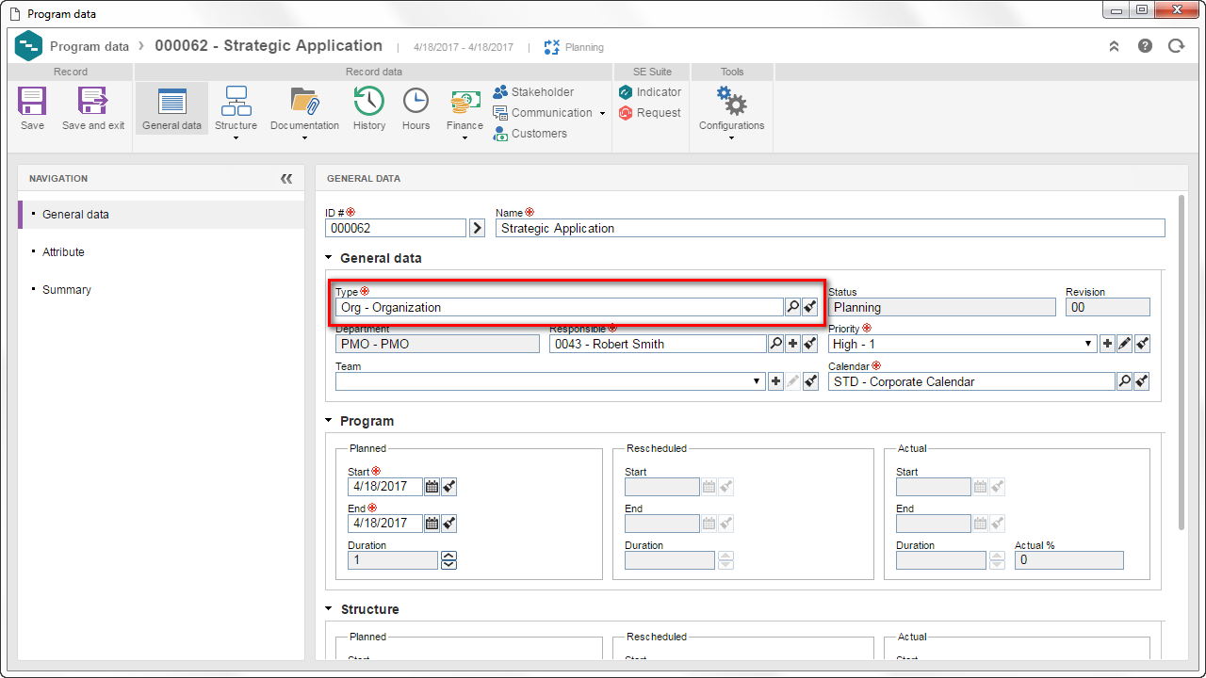Click the Request icon in SE Suite
The height and width of the screenshot is (678, 1206).
(627, 113)
